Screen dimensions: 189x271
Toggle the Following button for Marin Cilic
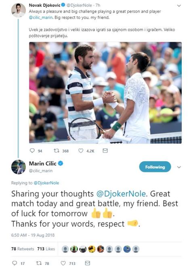click(155, 167)
